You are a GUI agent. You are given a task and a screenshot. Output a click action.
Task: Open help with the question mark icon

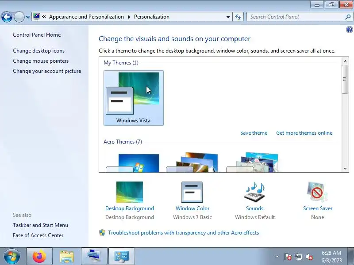[349, 30]
